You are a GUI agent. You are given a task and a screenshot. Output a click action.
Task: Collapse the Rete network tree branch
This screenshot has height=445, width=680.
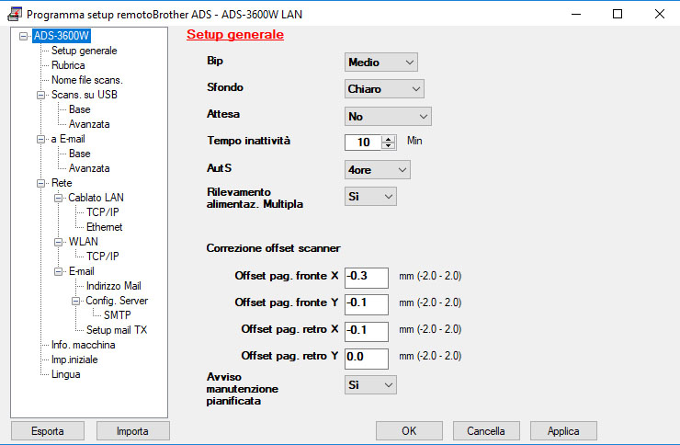coord(41,183)
